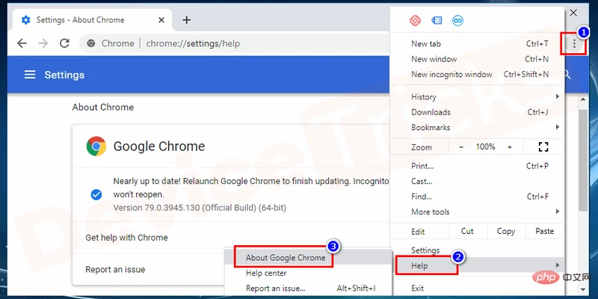598x299 pixels.
Task: Choose Find... in the menu
Action: click(477, 197)
